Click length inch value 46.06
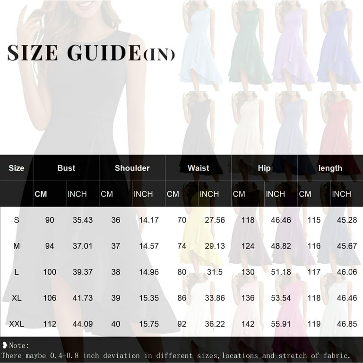The height and width of the screenshot is (363, 363). 347,272
